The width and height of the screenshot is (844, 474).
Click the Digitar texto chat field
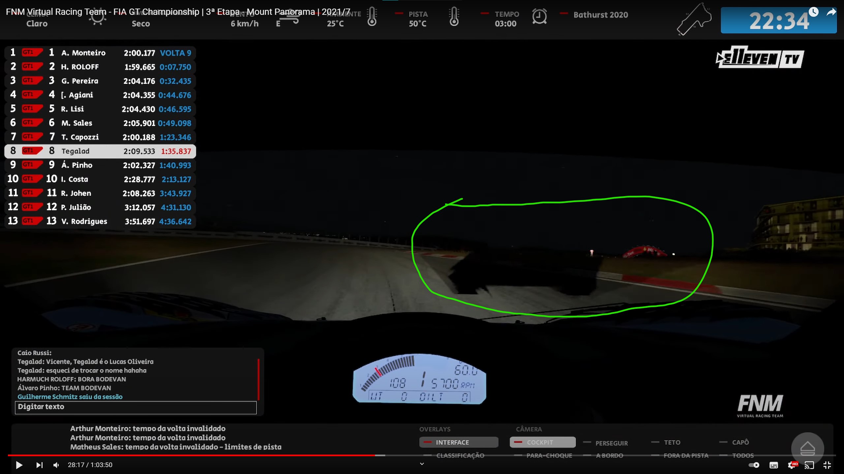(x=136, y=407)
